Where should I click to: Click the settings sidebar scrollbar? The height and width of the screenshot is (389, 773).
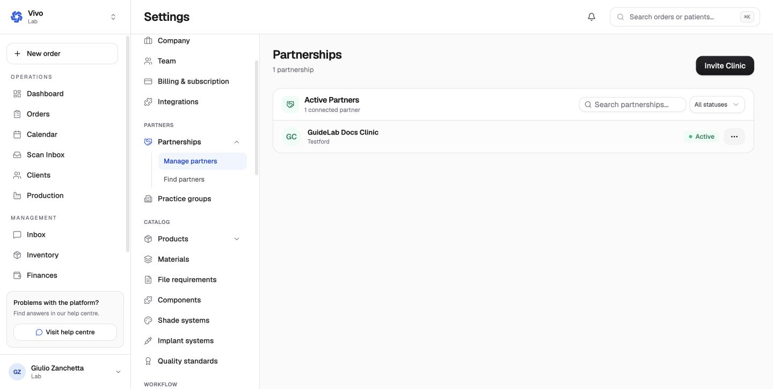[x=257, y=118]
